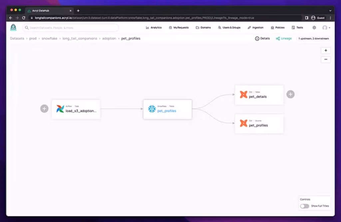
Task: Click the site lock icon
Action: (32, 18)
